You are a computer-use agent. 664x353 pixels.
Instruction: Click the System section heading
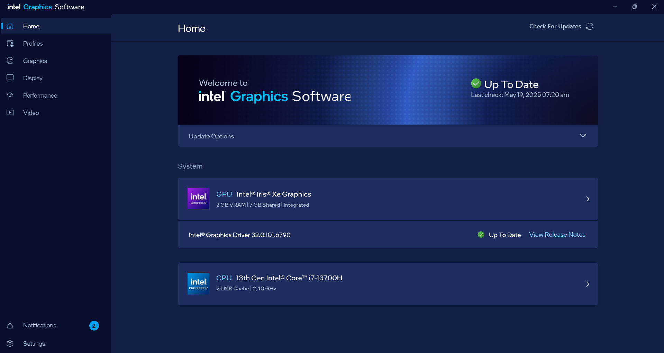190,166
